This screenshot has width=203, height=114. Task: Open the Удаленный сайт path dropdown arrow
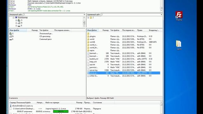pyautogui.click(x=161, y=15)
